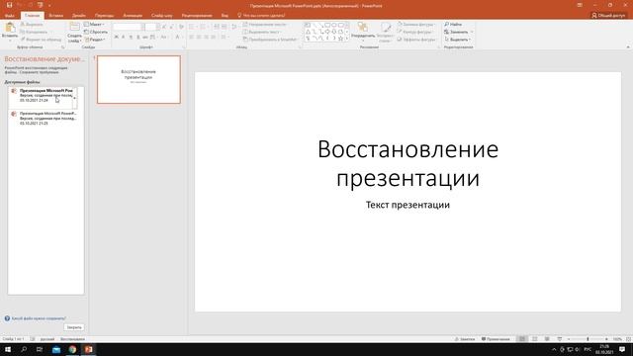This screenshot has width=633, height=356.
Task: Click the Reset (Сбросить) slide button
Action: (x=96, y=32)
